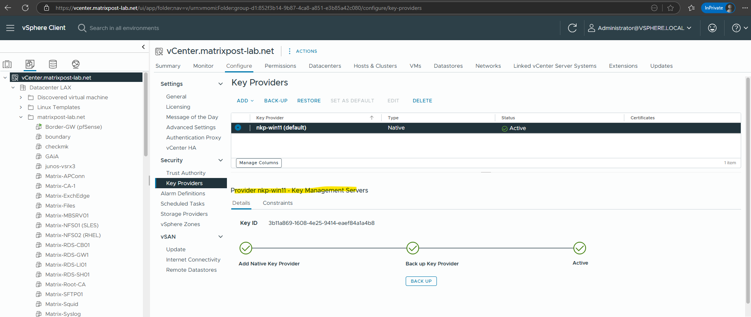
Task: Click the browser back arrow
Action: pyautogui.click(x=8, y=8)
